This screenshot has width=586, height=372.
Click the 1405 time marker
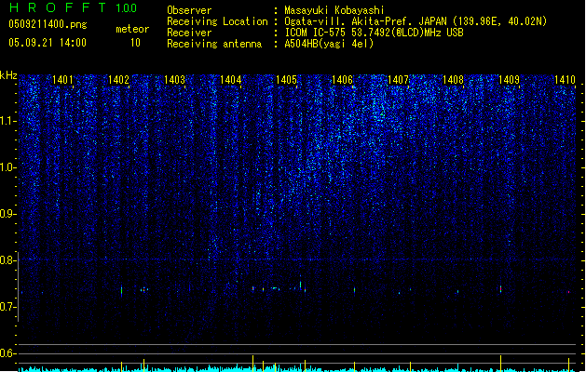coord(286,79)
